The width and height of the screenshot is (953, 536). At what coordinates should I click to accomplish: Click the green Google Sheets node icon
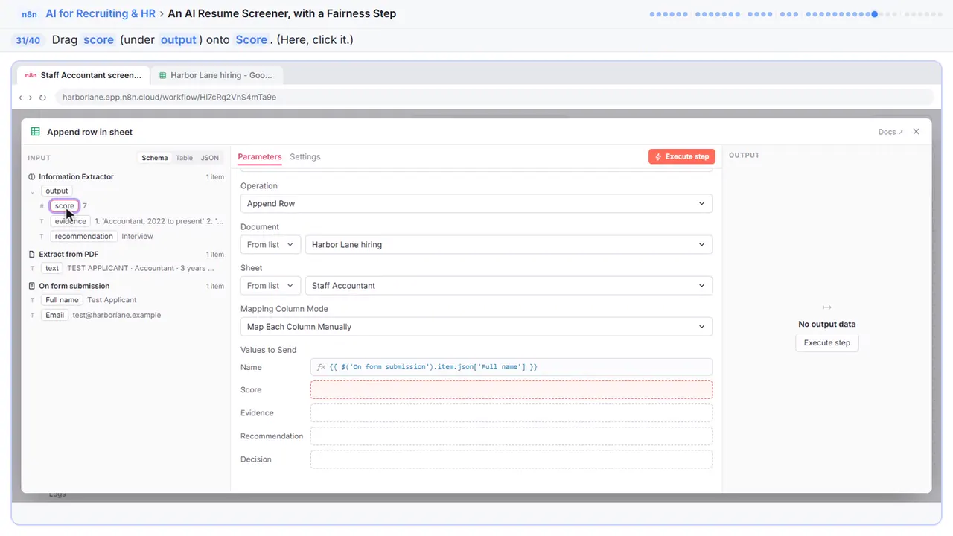point(35,132)
